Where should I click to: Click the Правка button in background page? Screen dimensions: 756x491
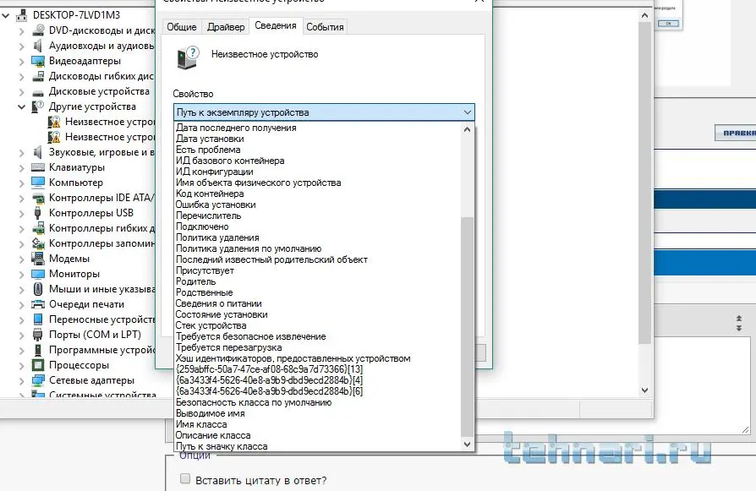pyautogui.click(x=735, y=133)
